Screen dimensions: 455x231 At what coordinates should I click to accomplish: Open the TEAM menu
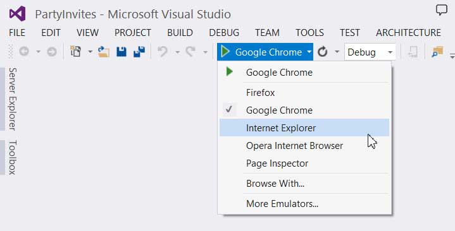267,33
